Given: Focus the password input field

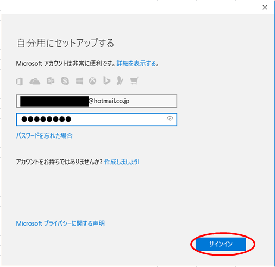Looking at the screenshot, I should [97, 120].
